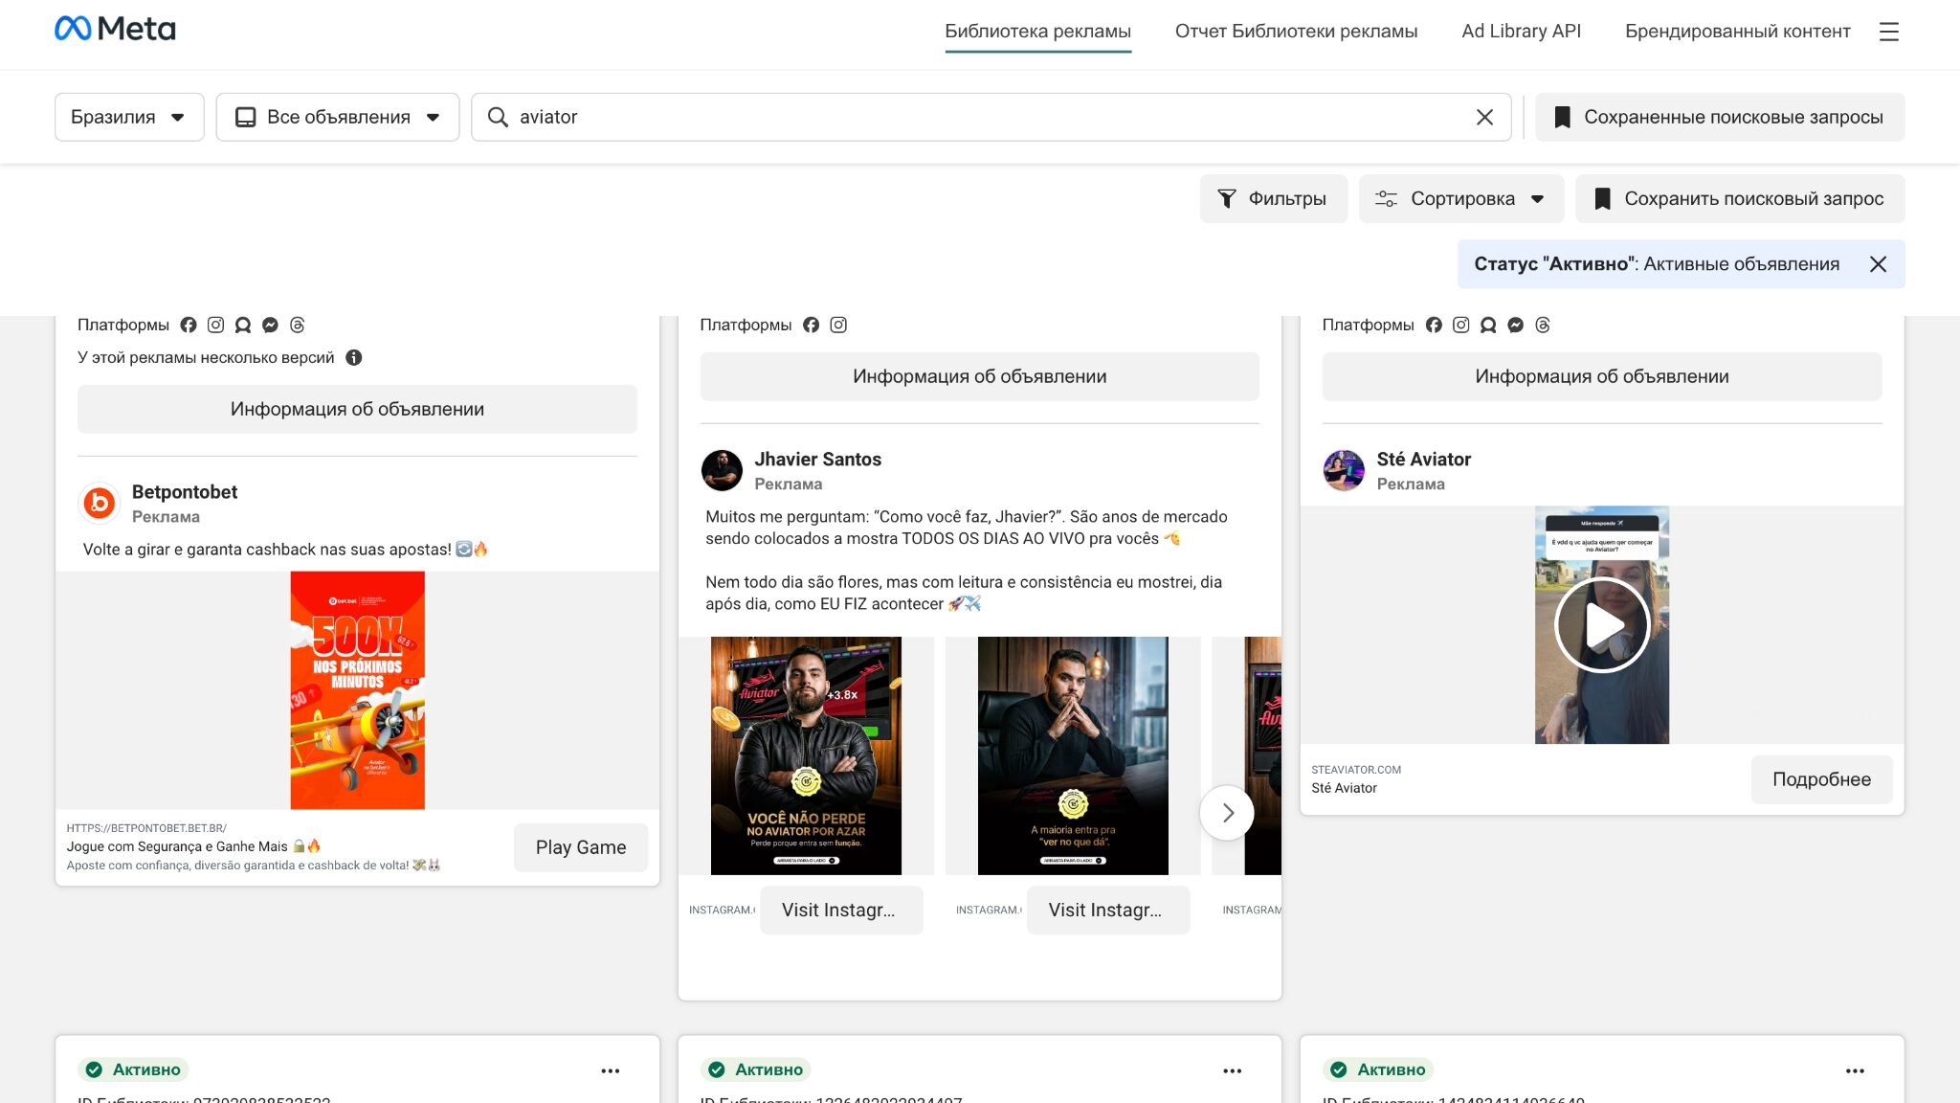Remove the Статус Активно filter chip

tap(1878, 264)
